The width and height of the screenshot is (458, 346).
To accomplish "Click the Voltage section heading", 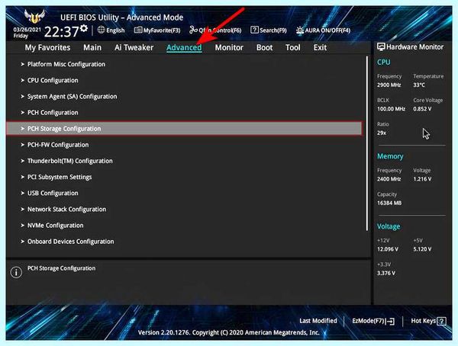I will [389, 226].
